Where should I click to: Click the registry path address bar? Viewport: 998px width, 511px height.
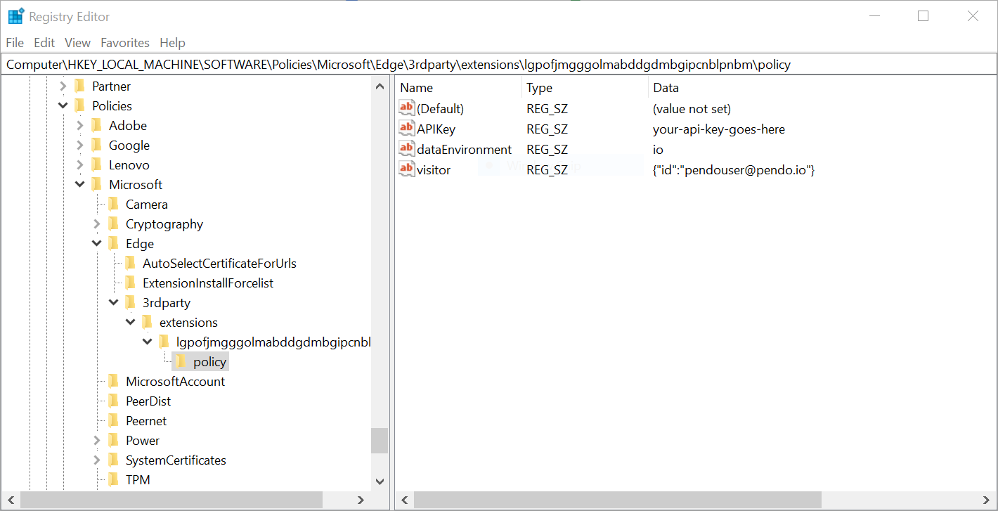click(498, 65)
